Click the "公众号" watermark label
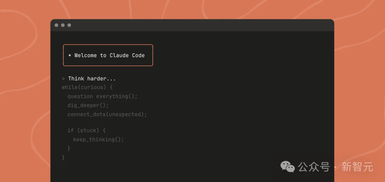Image resolution: width=385 pixels, height=182 pixels. coord(314,166)
